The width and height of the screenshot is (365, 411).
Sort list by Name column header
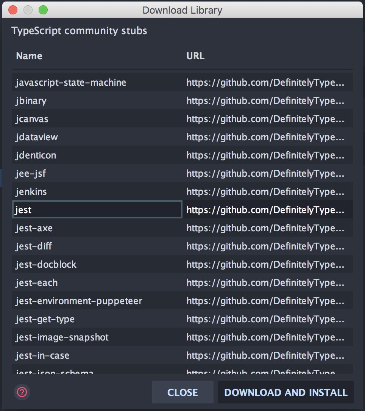29,56
